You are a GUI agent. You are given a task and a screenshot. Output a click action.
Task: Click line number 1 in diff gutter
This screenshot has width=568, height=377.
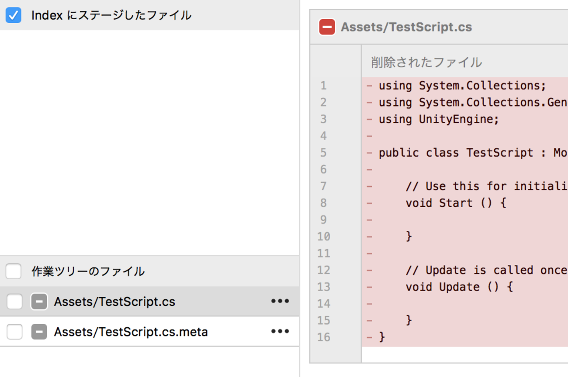click(323, 86)
